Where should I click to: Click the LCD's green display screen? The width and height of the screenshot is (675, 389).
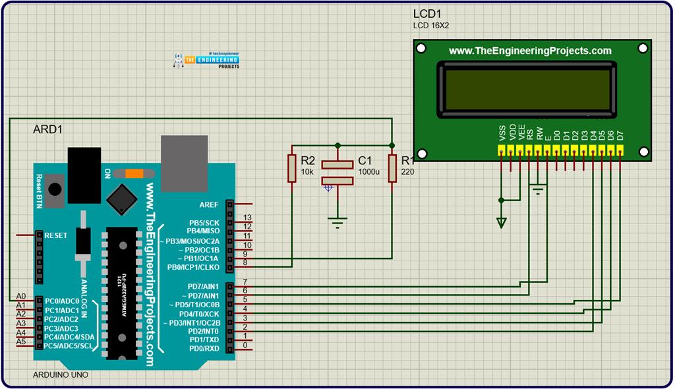[527, 90]
